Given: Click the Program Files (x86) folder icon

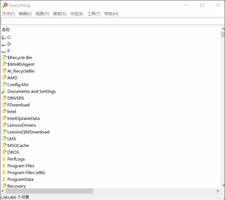Looking at the screenshot, I should coord(4,172).
